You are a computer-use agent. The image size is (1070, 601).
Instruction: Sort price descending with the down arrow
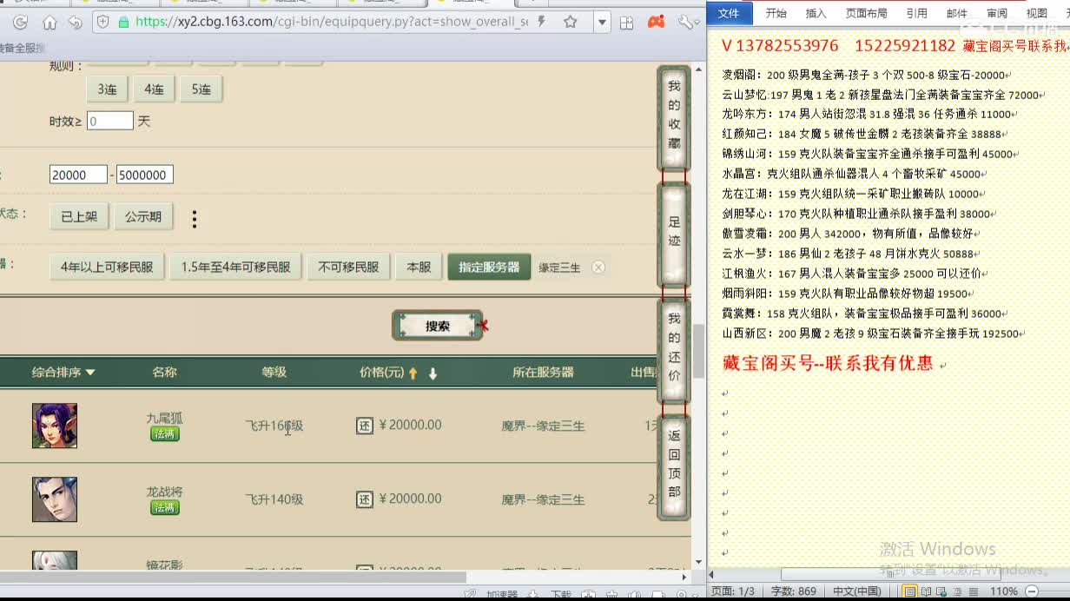click(433, 373)
